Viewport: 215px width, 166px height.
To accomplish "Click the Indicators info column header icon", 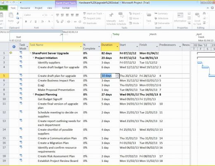I will 14,46.
